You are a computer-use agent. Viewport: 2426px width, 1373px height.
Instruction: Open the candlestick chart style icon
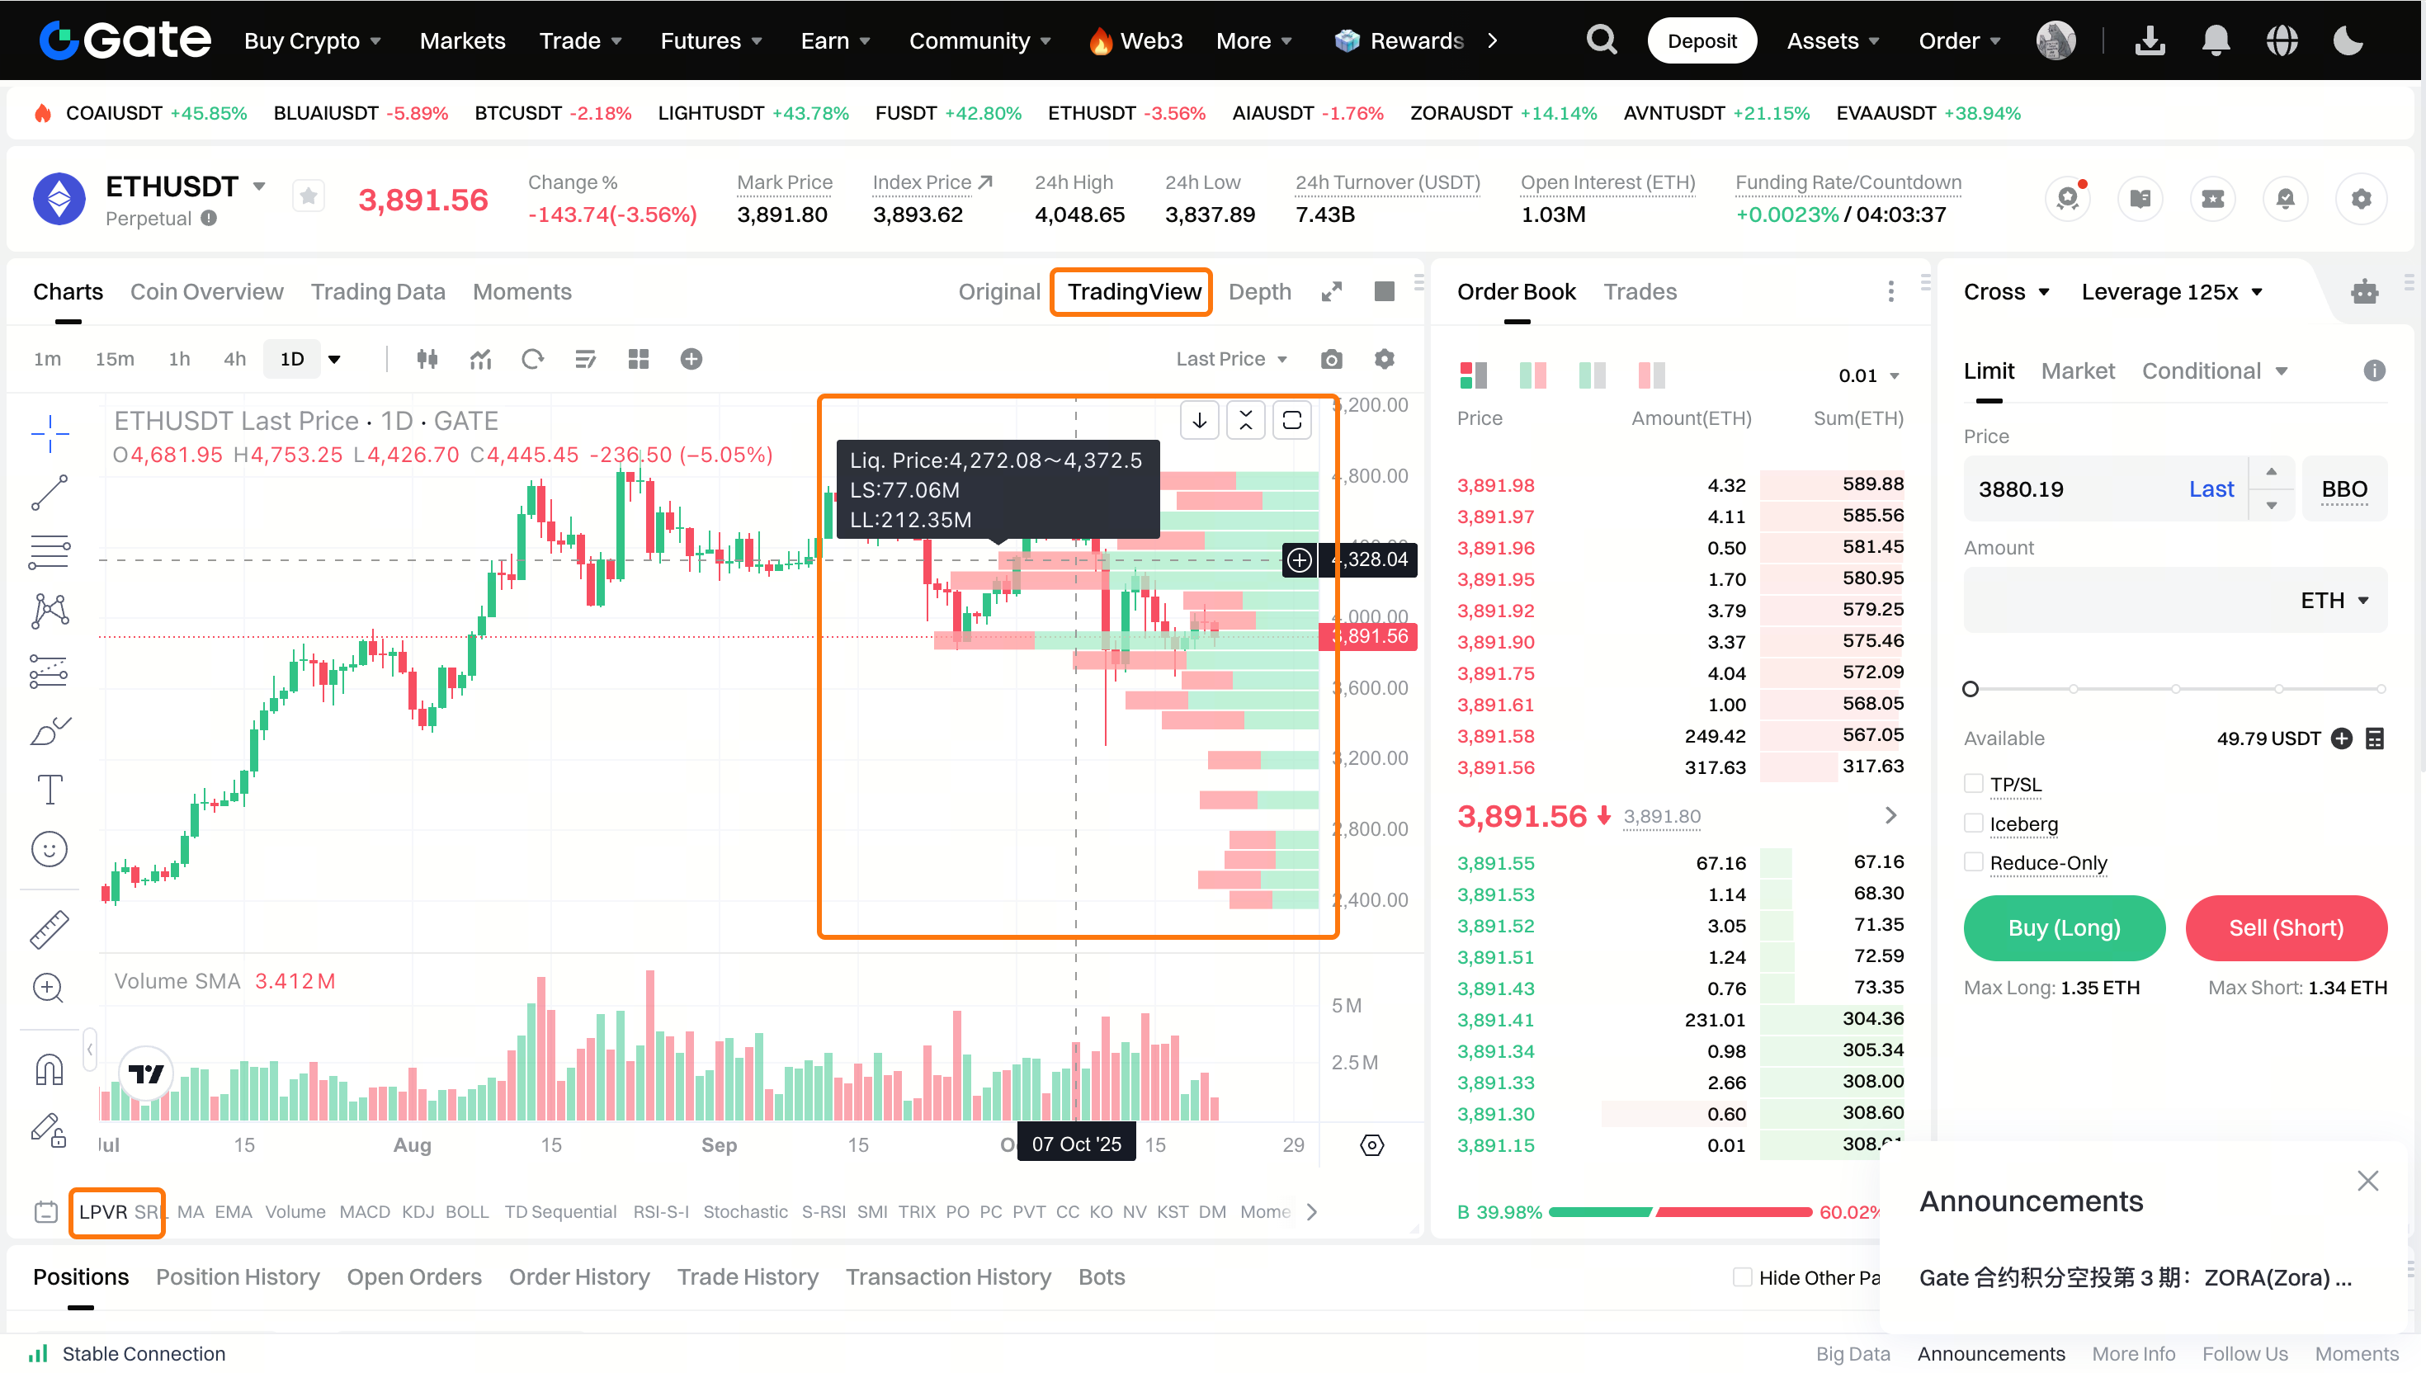click(427, 359)
